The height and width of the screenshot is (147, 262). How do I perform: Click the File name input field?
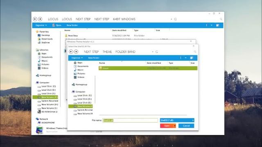[x=130, y=120]
